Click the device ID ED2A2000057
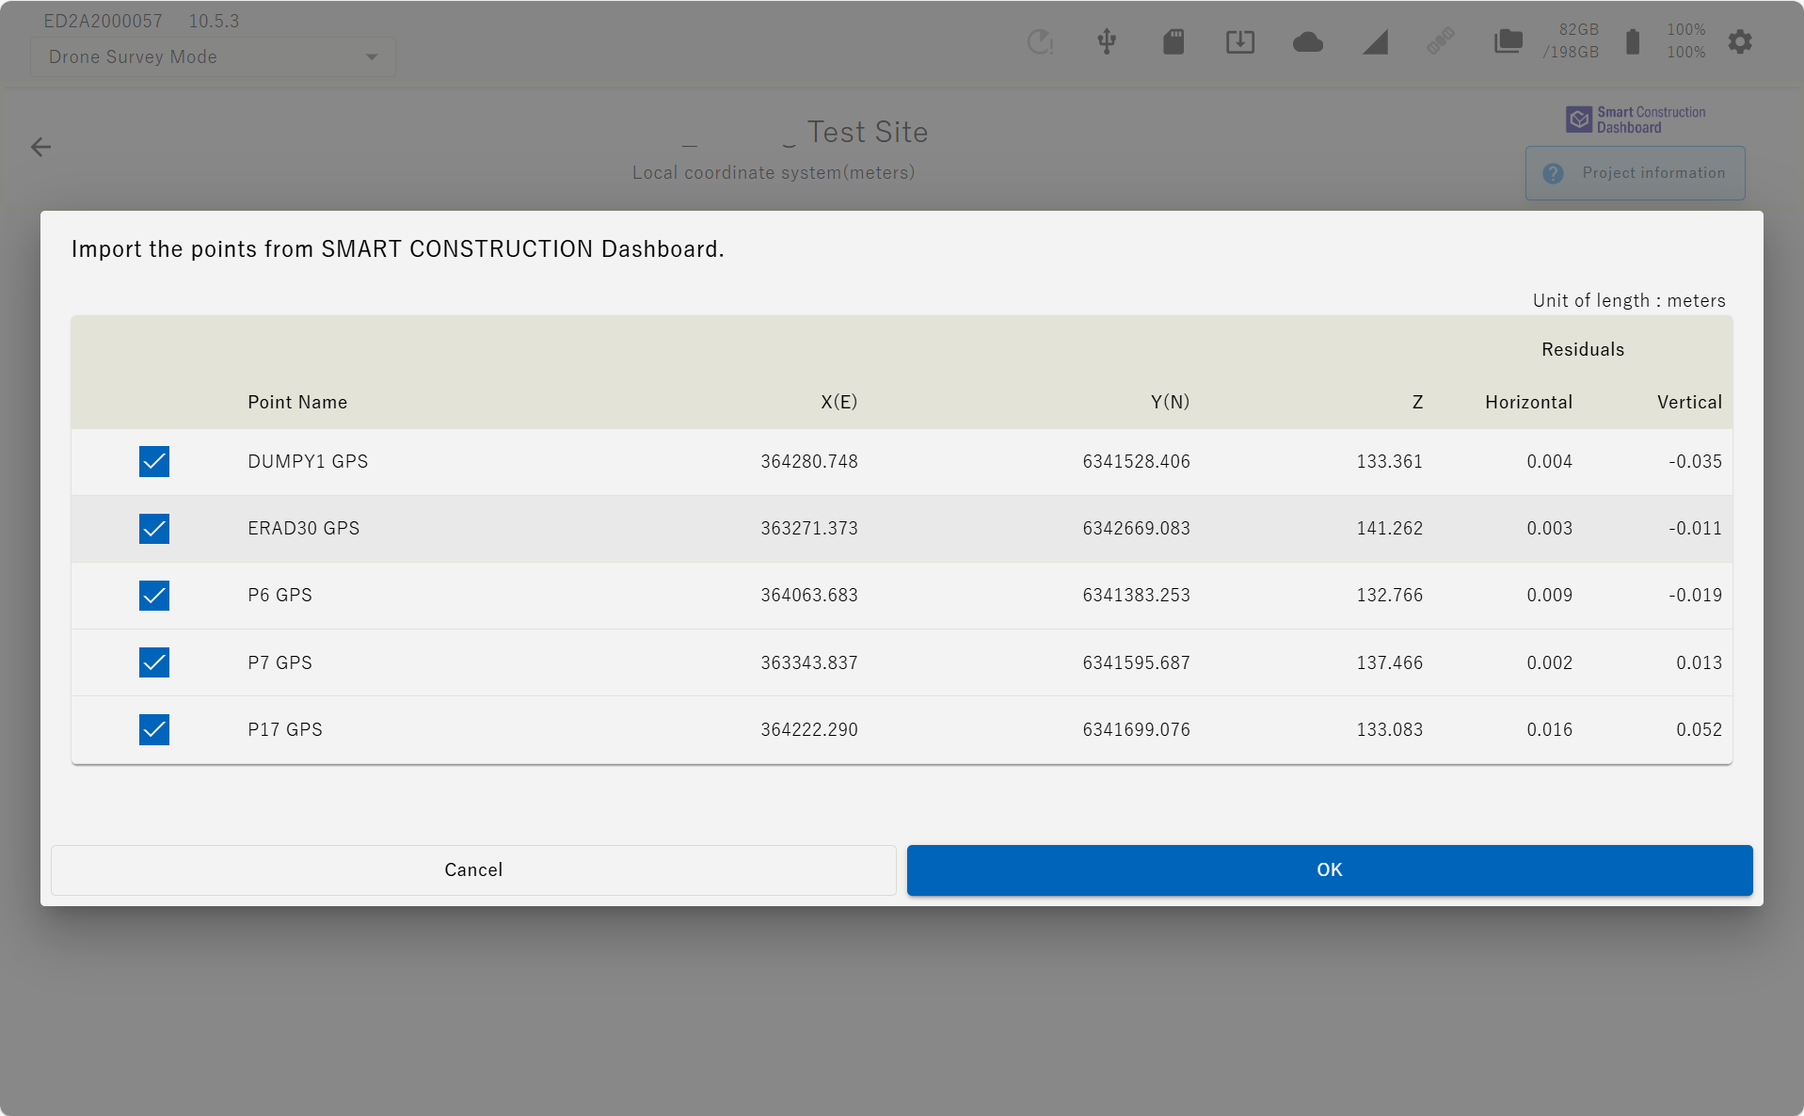 (x=103, y=21)
